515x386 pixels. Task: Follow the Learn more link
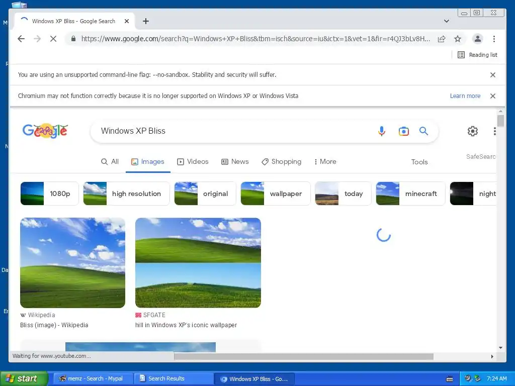pos(465,96)
